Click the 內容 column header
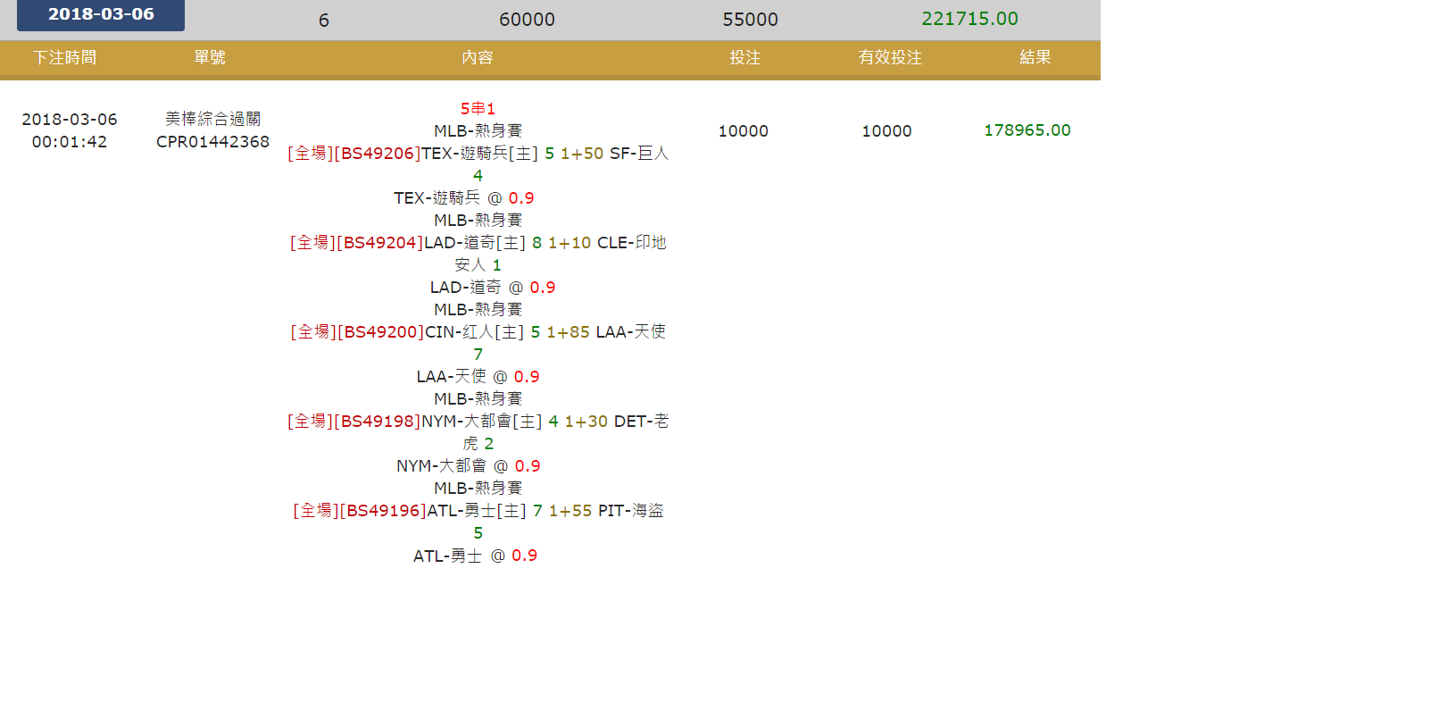This screenshot has width=1447, height=719. point(478,58)
